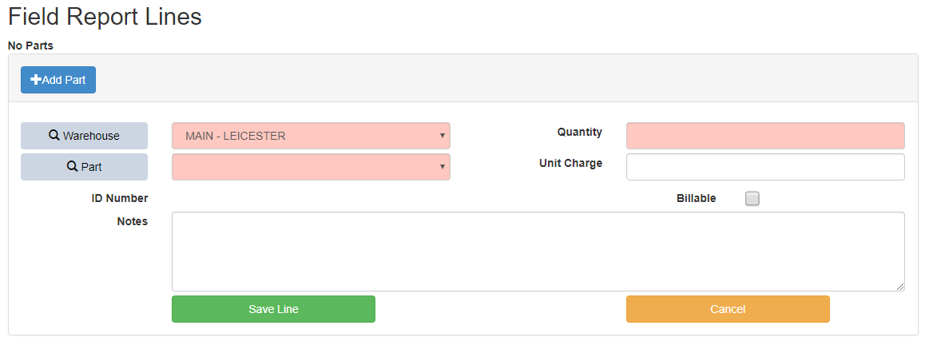Open the Warehouse search lookup
Viewport: 925px width, 341px height.
click(84, 136)
